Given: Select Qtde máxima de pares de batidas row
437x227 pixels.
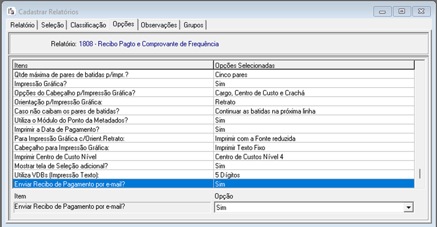Looking at the screenshot, I should (x=112, y=75).
